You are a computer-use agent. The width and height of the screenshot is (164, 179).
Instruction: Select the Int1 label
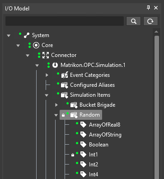click(94, 155)
